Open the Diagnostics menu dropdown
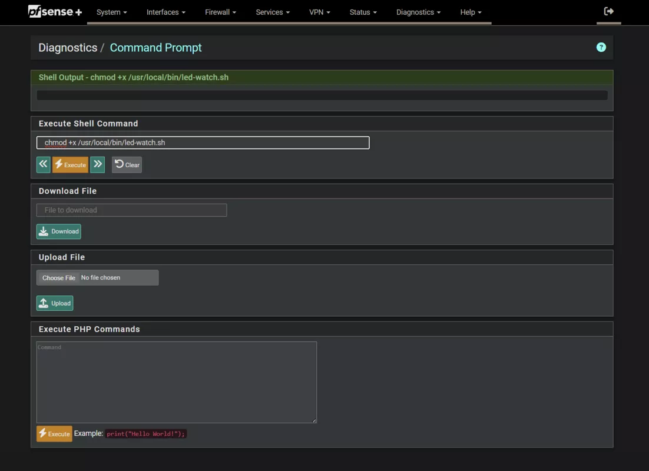The width and height of the screenshot is (649, 471). pos(418,12)
